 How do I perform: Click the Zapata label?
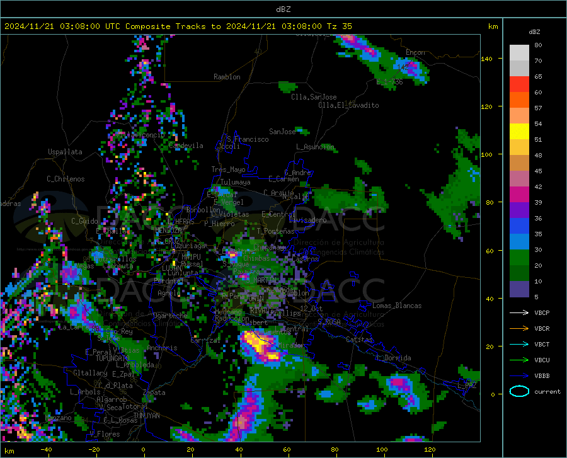tap(154, 392)
